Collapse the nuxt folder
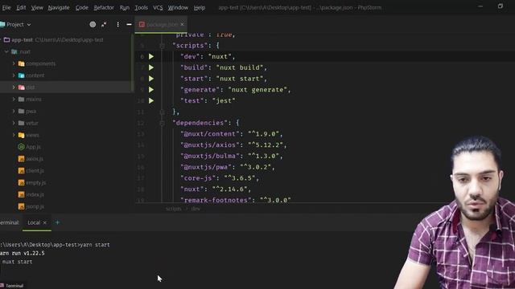The width and height of the screenshot is (515, 289). (6, 51)
